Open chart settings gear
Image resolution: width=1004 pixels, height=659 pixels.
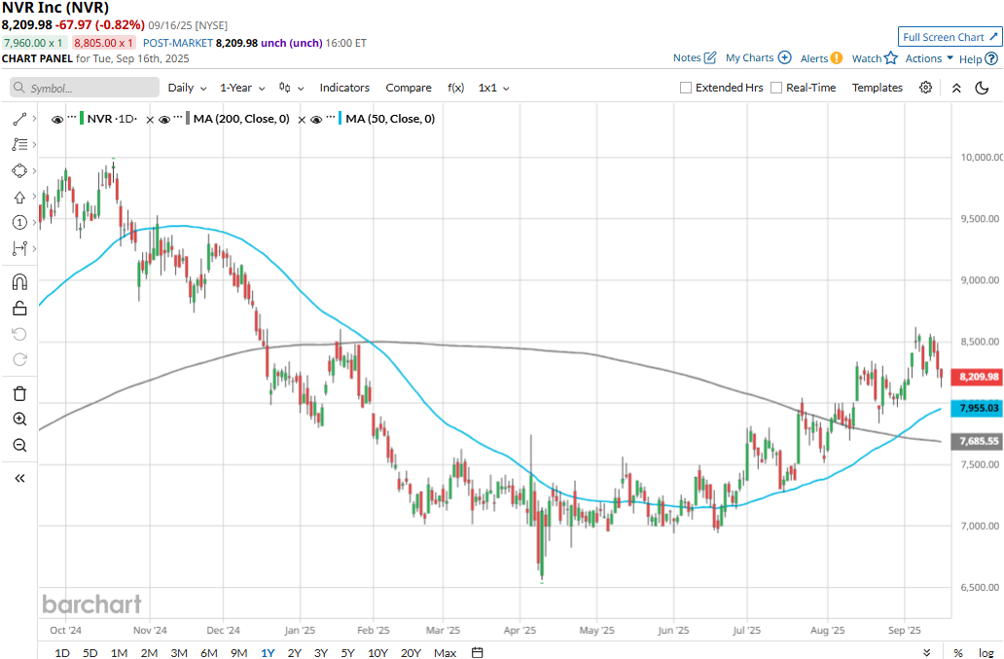[925, 88]
